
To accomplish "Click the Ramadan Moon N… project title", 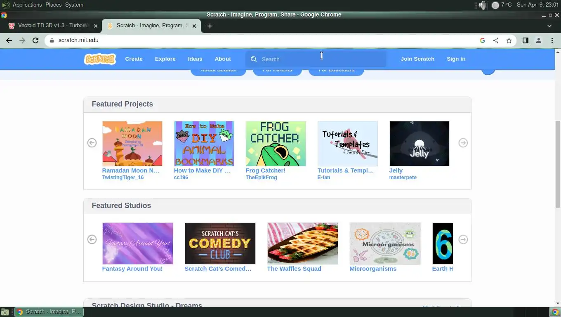I will (x=131, y=170).
